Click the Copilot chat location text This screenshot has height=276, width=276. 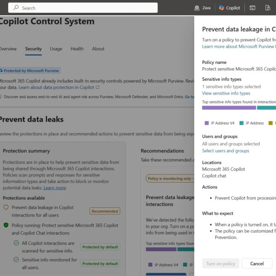point(214,176)
